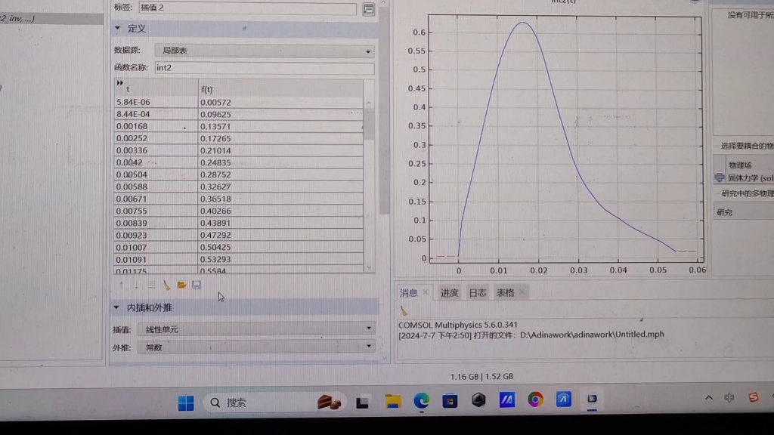Switch to the 日志 tab

click(x=478, y=292)
